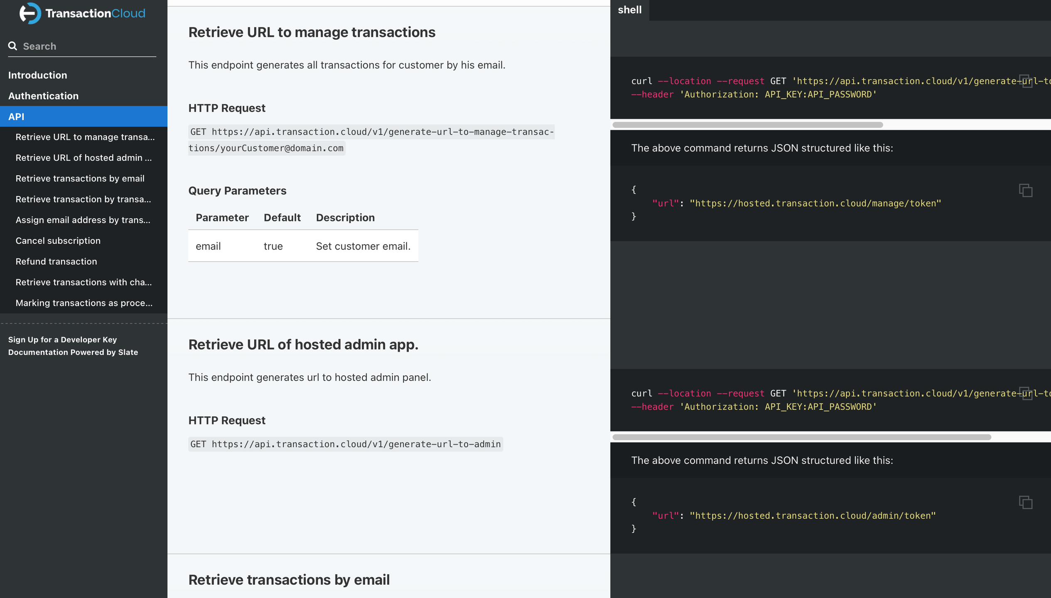Go to Retrieve transactions by email
The height and width of the screenshot is (598, 1051).
coord(80,179)
